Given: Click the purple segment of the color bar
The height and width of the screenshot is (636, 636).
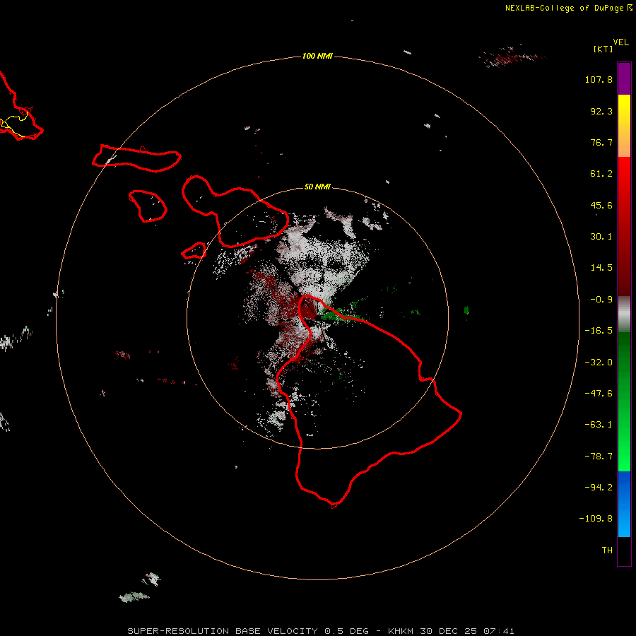Looking at the screenshot, I should click(624, 78).
